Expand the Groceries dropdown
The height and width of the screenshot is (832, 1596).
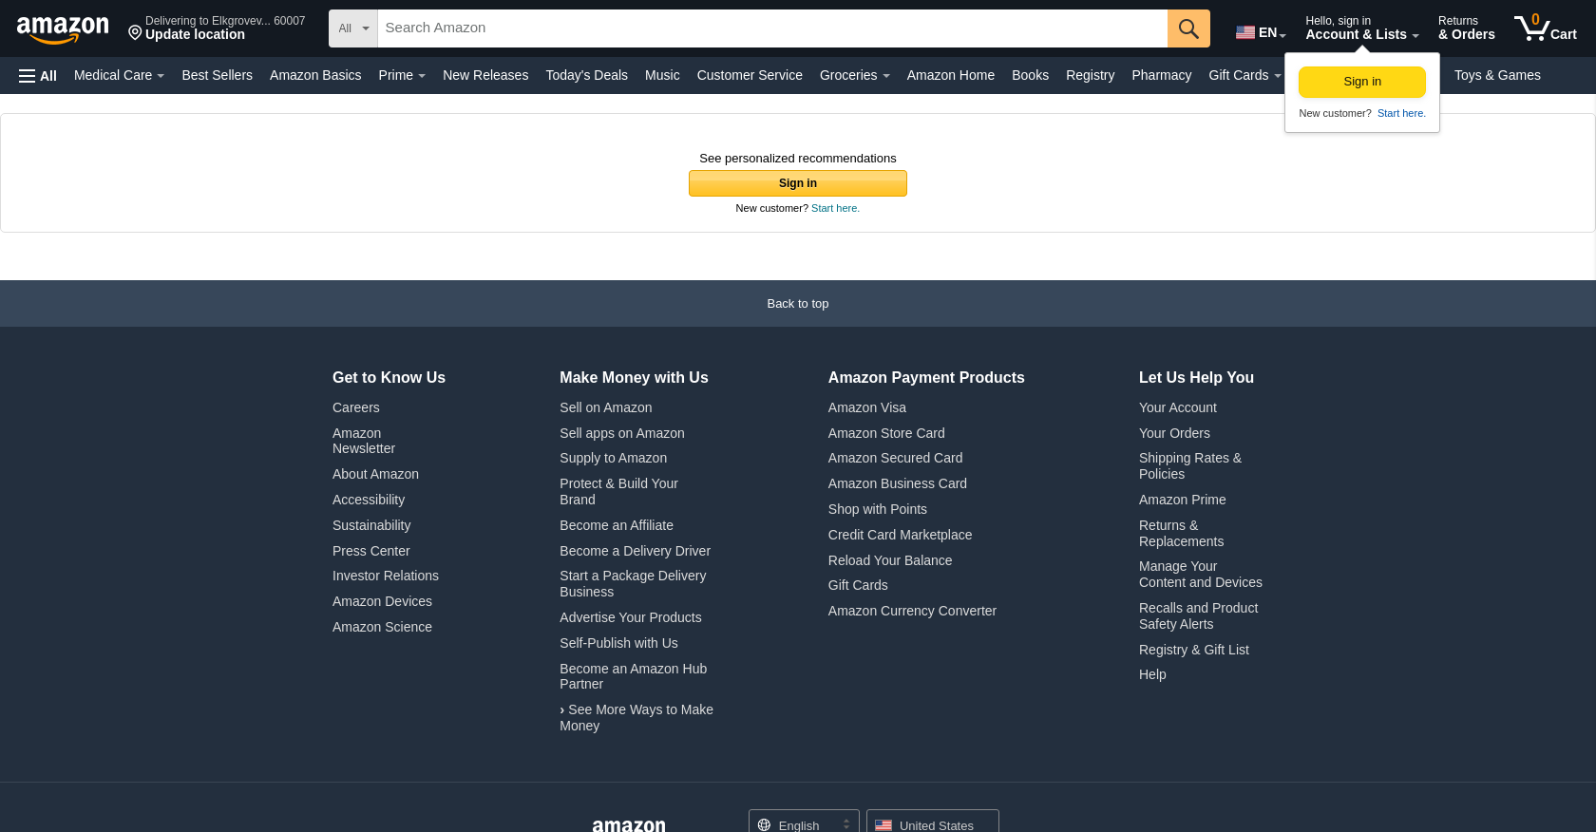[854, 75]
